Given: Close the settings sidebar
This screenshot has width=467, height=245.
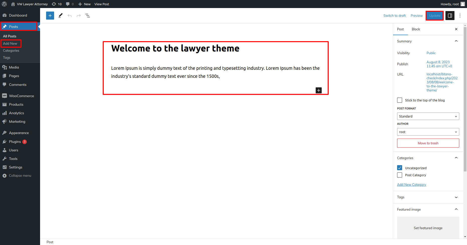Looking at the screenshot, I should point(456,29).
